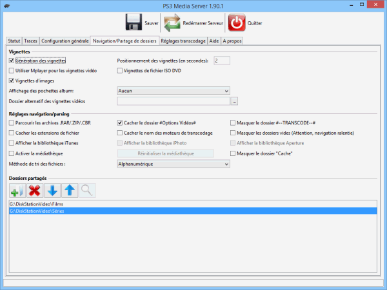Move folder up with blue up arrow

tap(70, 189)
